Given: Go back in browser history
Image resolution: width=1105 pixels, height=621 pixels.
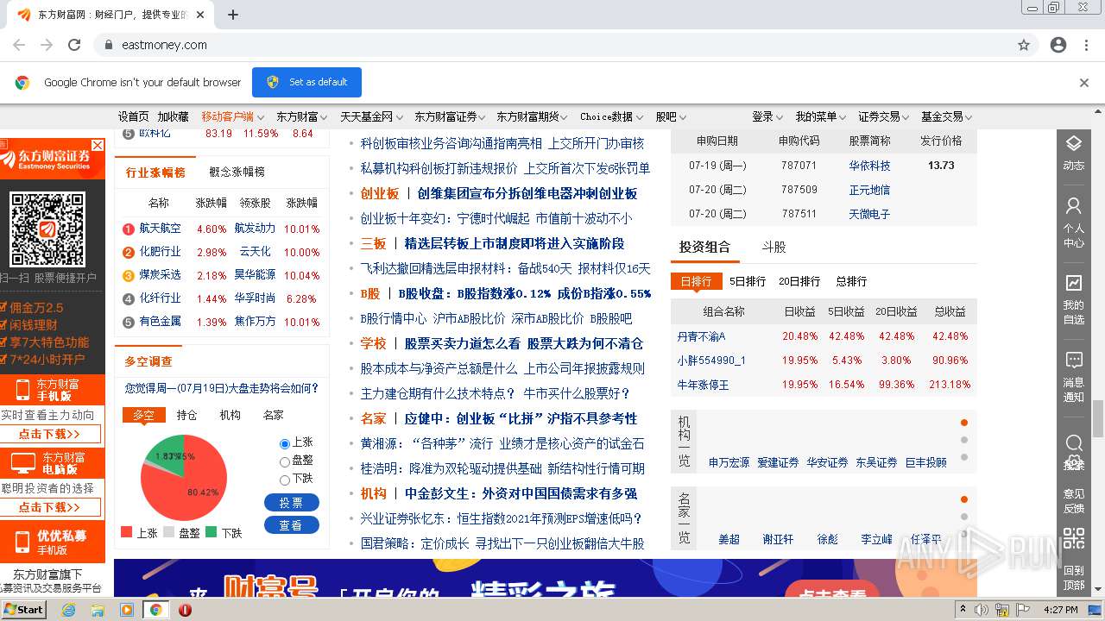Looking at the screenshot, I should click(x=19, y=45).
